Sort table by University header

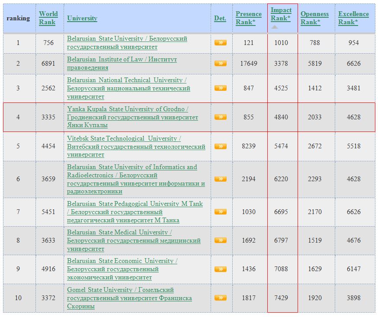tap(82, 18)
